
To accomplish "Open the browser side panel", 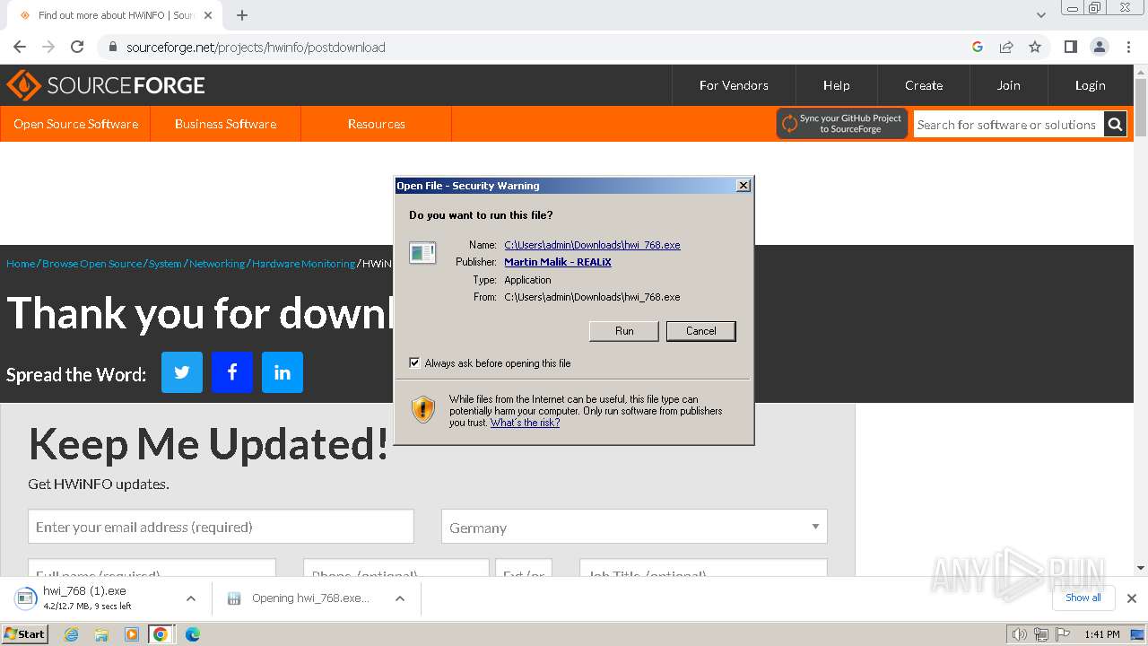I will pos(1070,47).
